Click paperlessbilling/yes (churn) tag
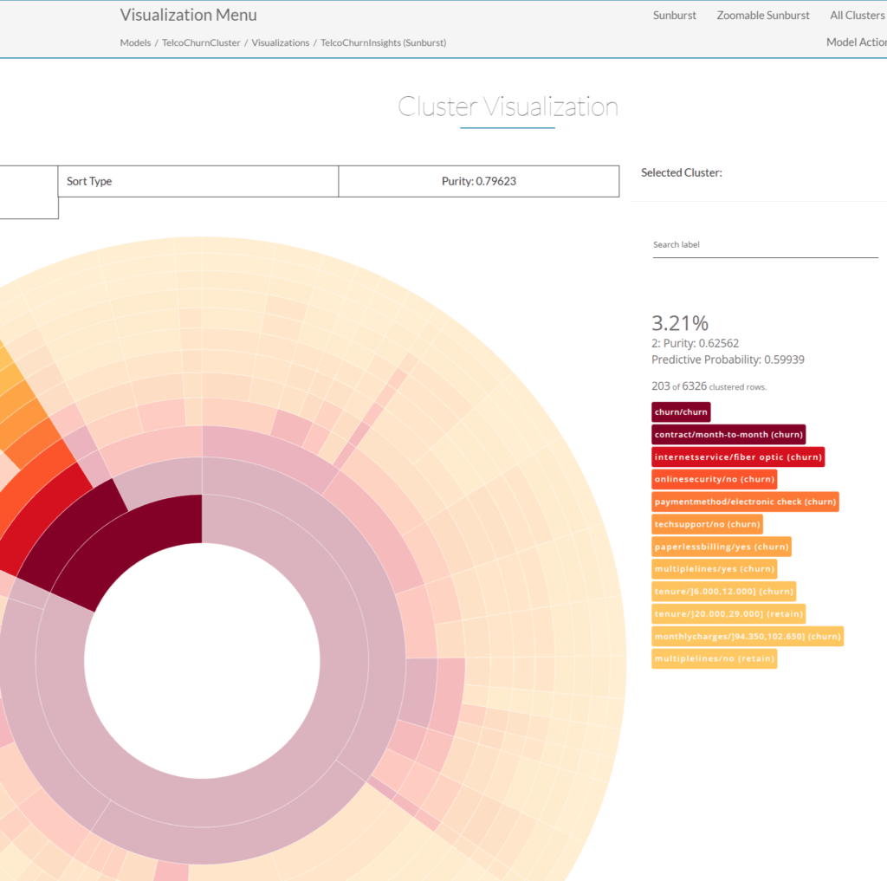This screenshot has width=887, height=881. click(x=721, y=547)
